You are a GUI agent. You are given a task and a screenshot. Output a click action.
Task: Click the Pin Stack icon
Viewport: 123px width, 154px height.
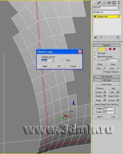[95, 38]
